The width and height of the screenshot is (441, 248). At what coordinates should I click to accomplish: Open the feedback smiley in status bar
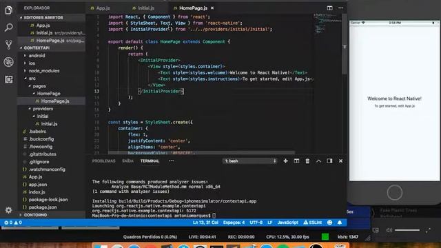329,223
